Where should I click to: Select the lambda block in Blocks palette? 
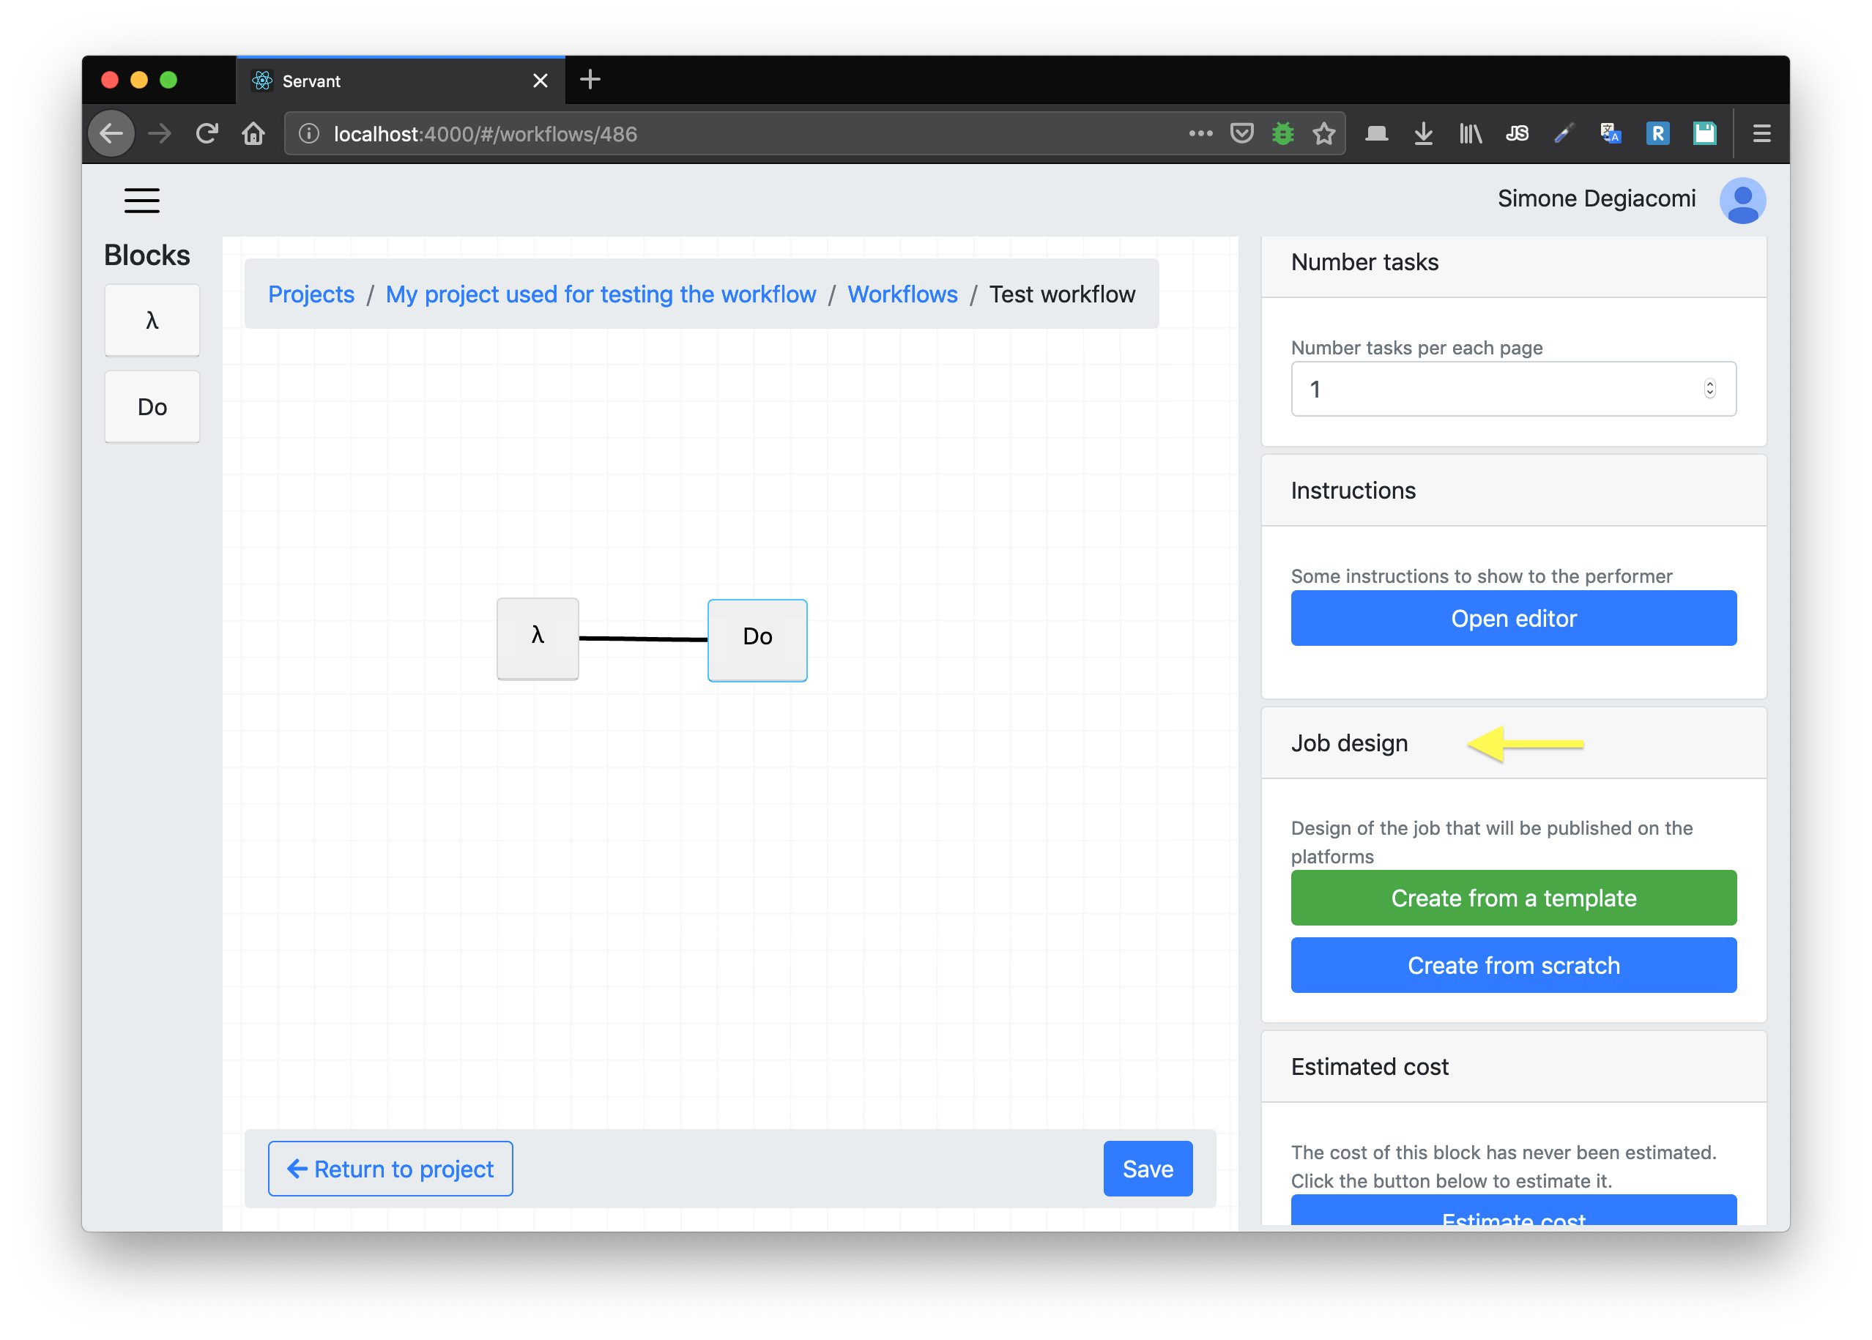[x=152, y=321]
